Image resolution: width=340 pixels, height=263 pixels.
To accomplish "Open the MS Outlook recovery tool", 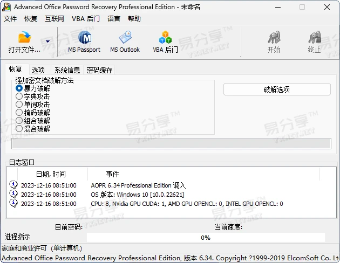I will 125,42.
